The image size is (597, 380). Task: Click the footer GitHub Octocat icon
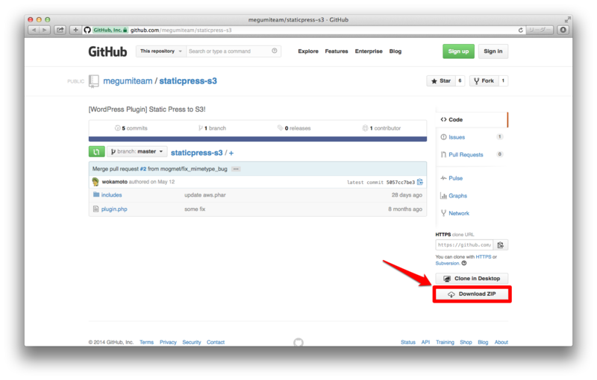pos(298,343)
